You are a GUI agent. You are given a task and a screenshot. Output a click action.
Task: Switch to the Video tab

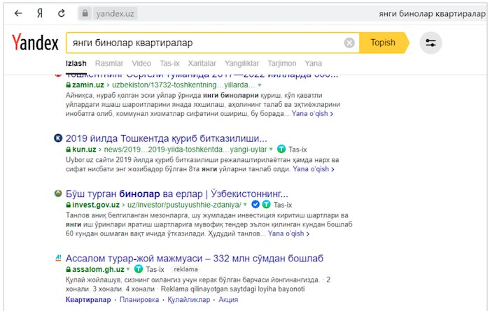141,64
